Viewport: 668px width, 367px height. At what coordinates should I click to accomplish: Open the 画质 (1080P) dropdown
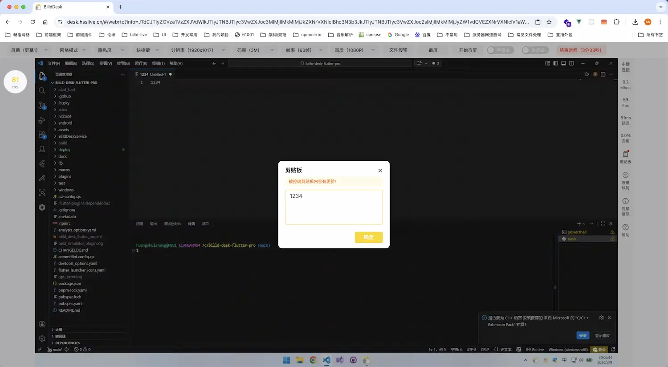(x=354, y=50)
